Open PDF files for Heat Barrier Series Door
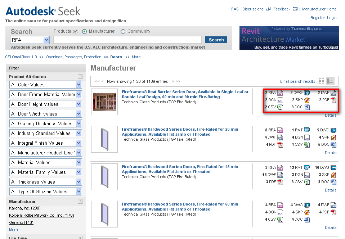 click(x=333, y=100)
